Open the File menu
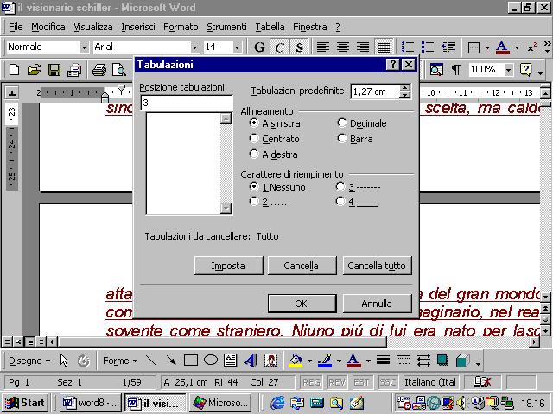The height and width of the screenshot is (414, 553). pyautogui.click(x=16, y=27)
